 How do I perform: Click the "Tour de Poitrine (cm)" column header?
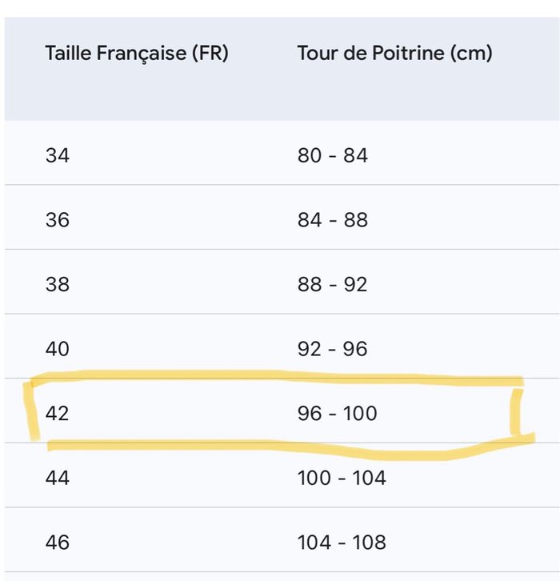coord(394,54)
